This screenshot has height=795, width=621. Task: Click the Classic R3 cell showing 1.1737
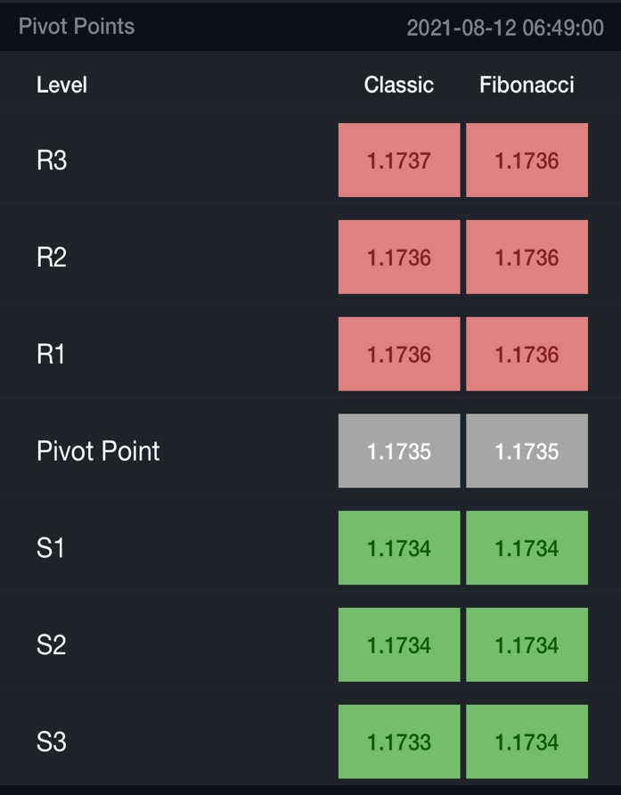[x=399, y=160]
